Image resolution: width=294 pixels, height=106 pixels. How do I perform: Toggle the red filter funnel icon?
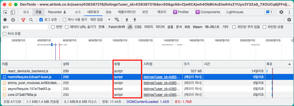click(23, 20)
